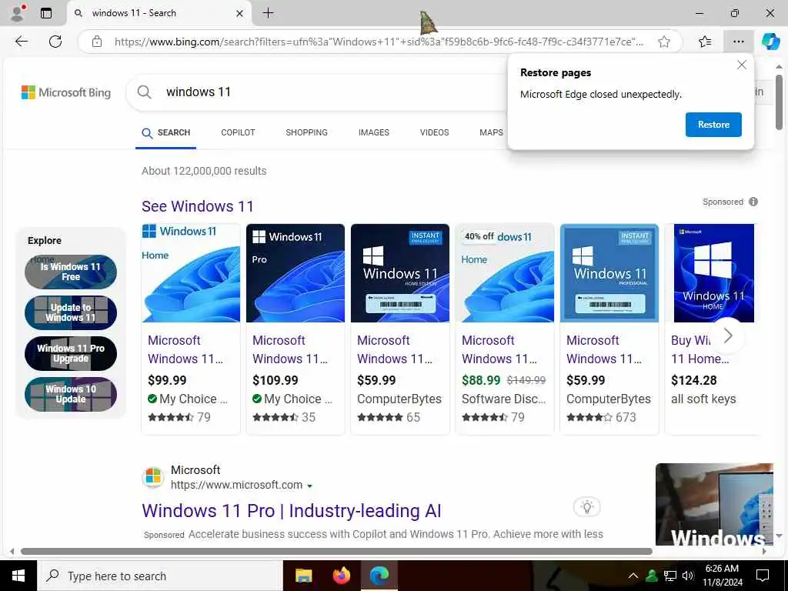Click the Microsoft Bing logo
The image size is (788, 591).
click(66, 92)
